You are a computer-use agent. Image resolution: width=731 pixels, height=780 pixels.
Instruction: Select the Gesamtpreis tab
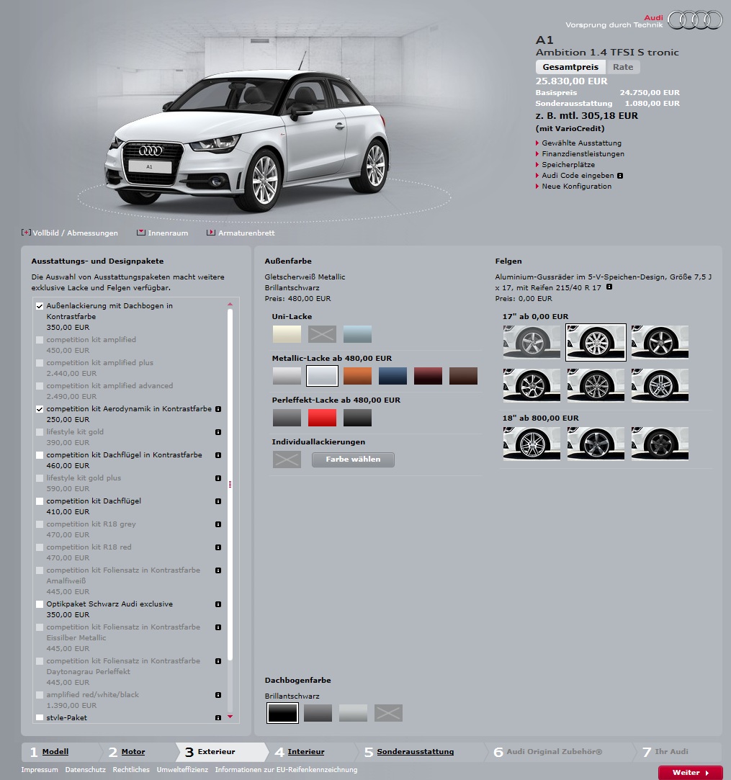point(570,67)
